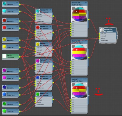Select the displacement slot on Material #76
The image size is (122, 116).
coord(44,105)
